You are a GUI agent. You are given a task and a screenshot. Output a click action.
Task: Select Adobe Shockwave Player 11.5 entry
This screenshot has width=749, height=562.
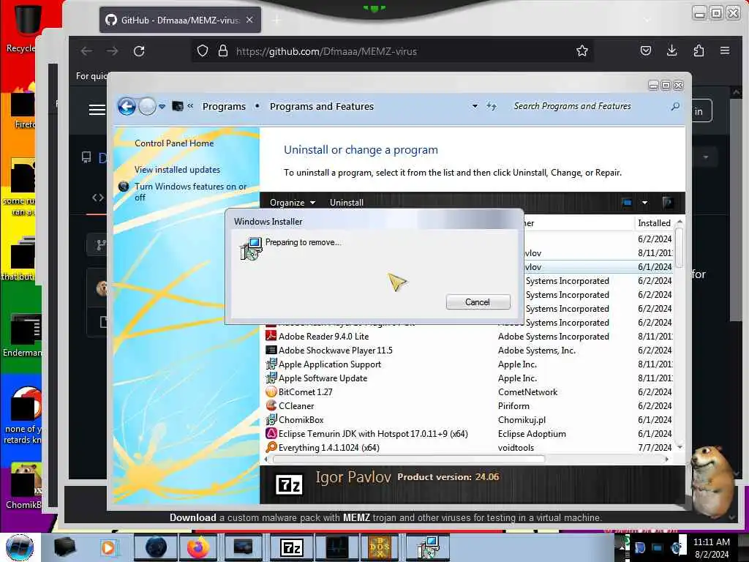coord(335,351)
